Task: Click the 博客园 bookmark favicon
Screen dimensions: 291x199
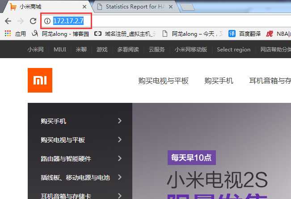Action: (x=35, y=34)
